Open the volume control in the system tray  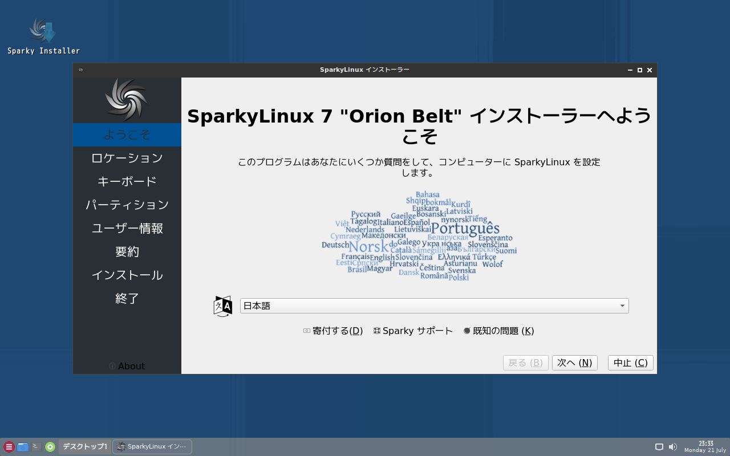[x=673, y=447]
